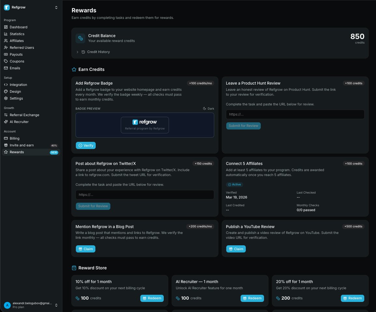Open the Emails page label

pyautogui.click(x=15, y=68)
